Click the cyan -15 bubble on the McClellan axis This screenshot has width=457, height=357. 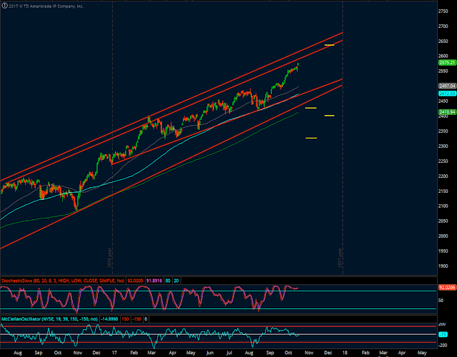(443, 335)
